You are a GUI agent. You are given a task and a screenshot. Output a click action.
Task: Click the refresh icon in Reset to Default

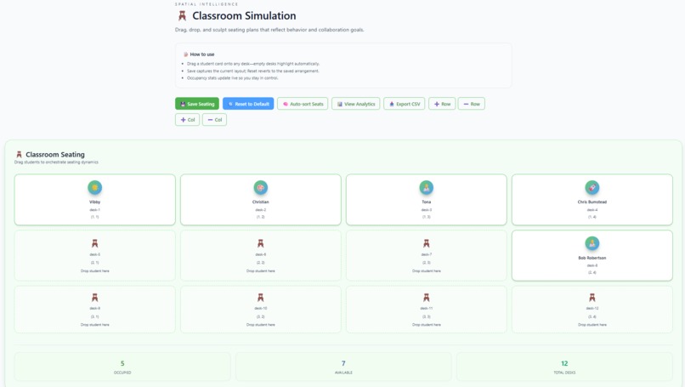(230, 104)
